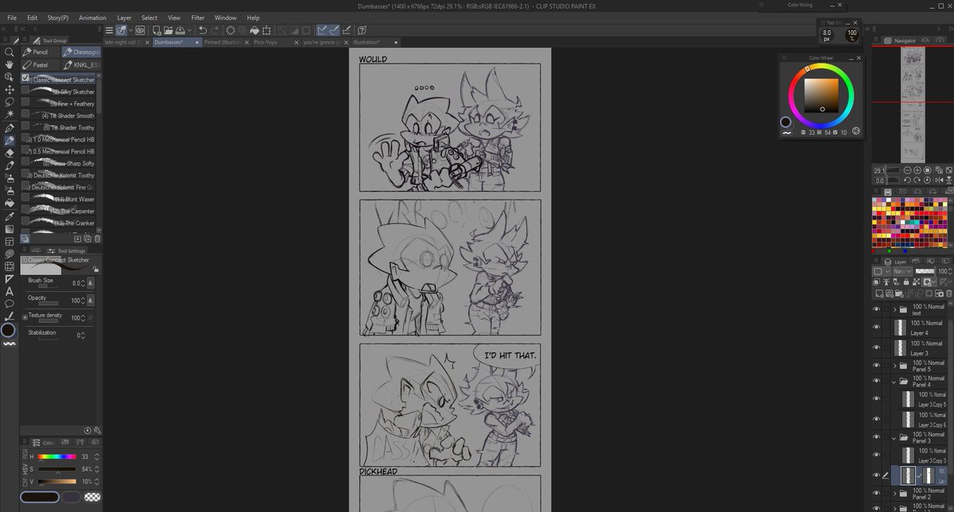Switch to the Pico-Yuyu document tab
The width and height of the screenshot is (954, 512).
(x=271, y=41)
